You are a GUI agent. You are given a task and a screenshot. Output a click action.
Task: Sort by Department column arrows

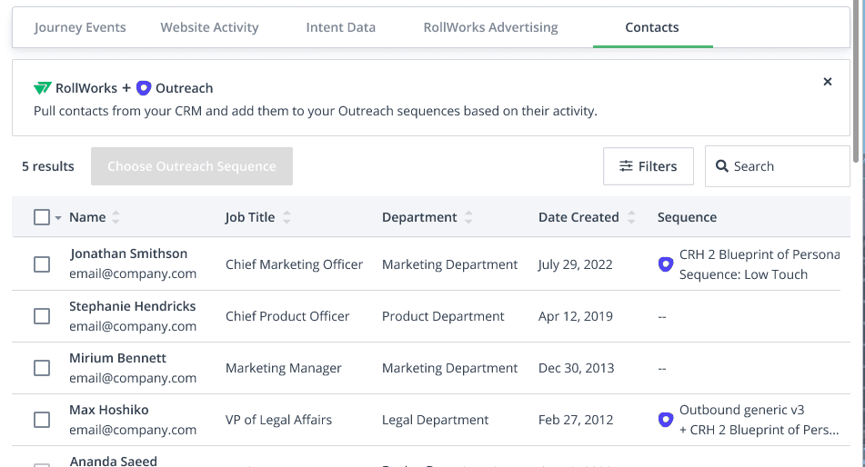click(468, 217)
